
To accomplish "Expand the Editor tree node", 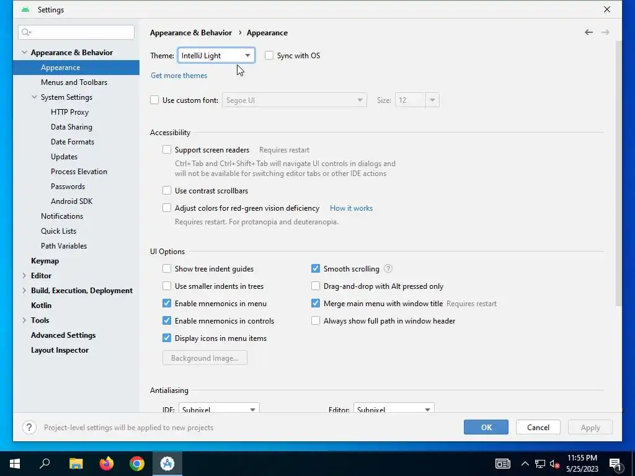I will [x=24, y=276].
